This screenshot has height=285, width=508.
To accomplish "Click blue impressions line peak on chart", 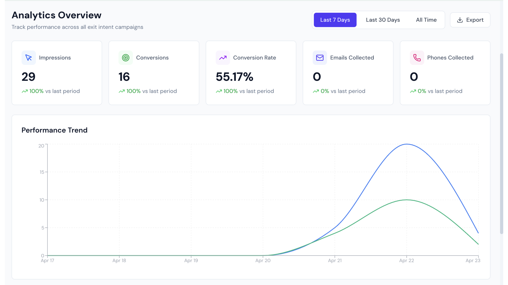I will coord(407,144).
